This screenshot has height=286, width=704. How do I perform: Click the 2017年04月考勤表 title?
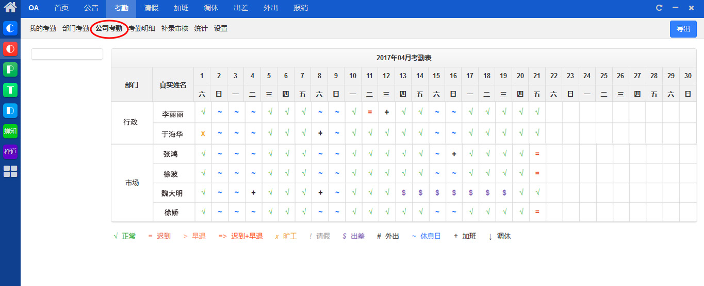[x=404, y=58]
